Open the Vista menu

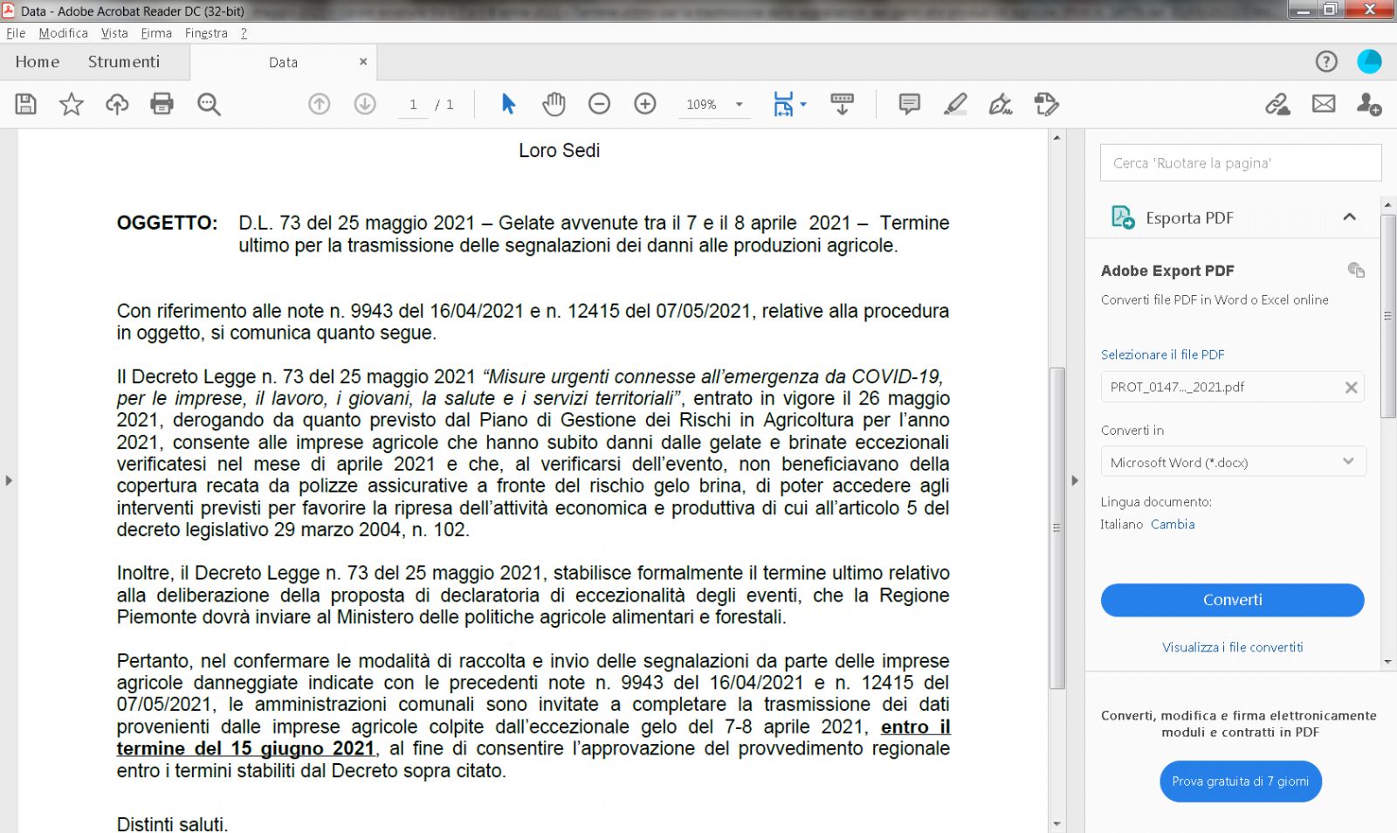[x=114, y=33]
